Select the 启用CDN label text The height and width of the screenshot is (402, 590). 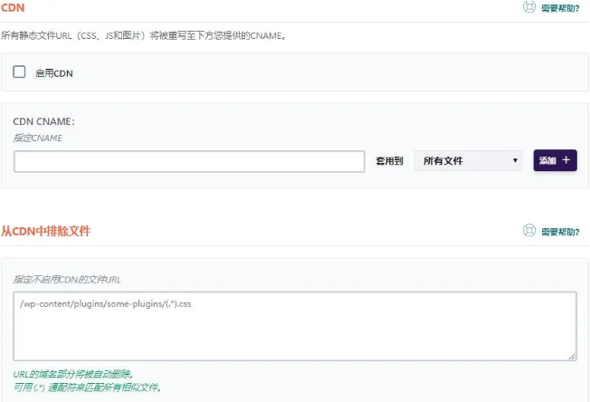click(53, 73)
